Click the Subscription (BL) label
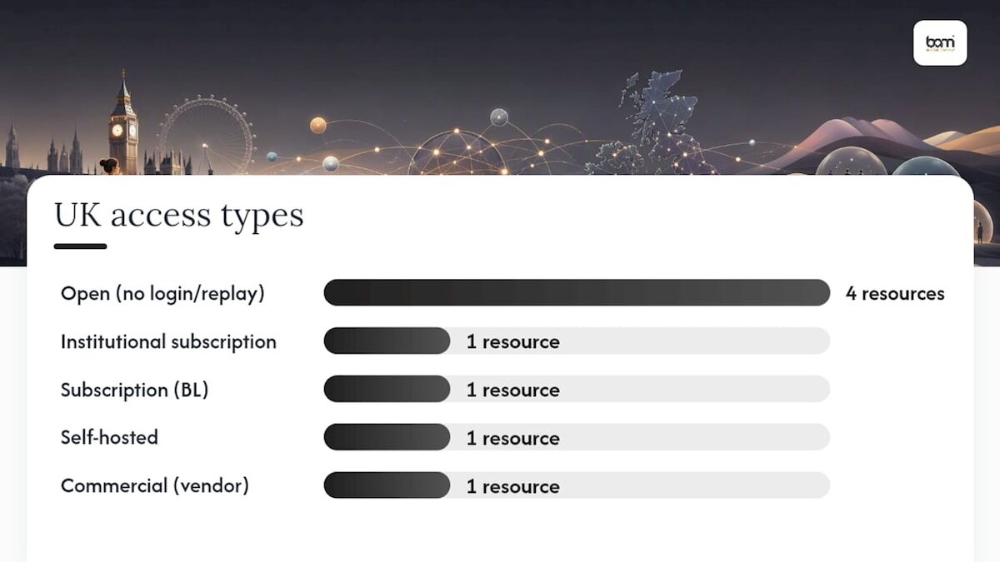Viewport: 1000px width, 562px height. coord(134,390)
